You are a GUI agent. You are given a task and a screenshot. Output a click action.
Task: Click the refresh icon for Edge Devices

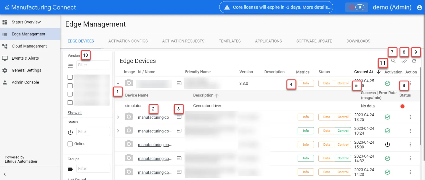point(414,61)
